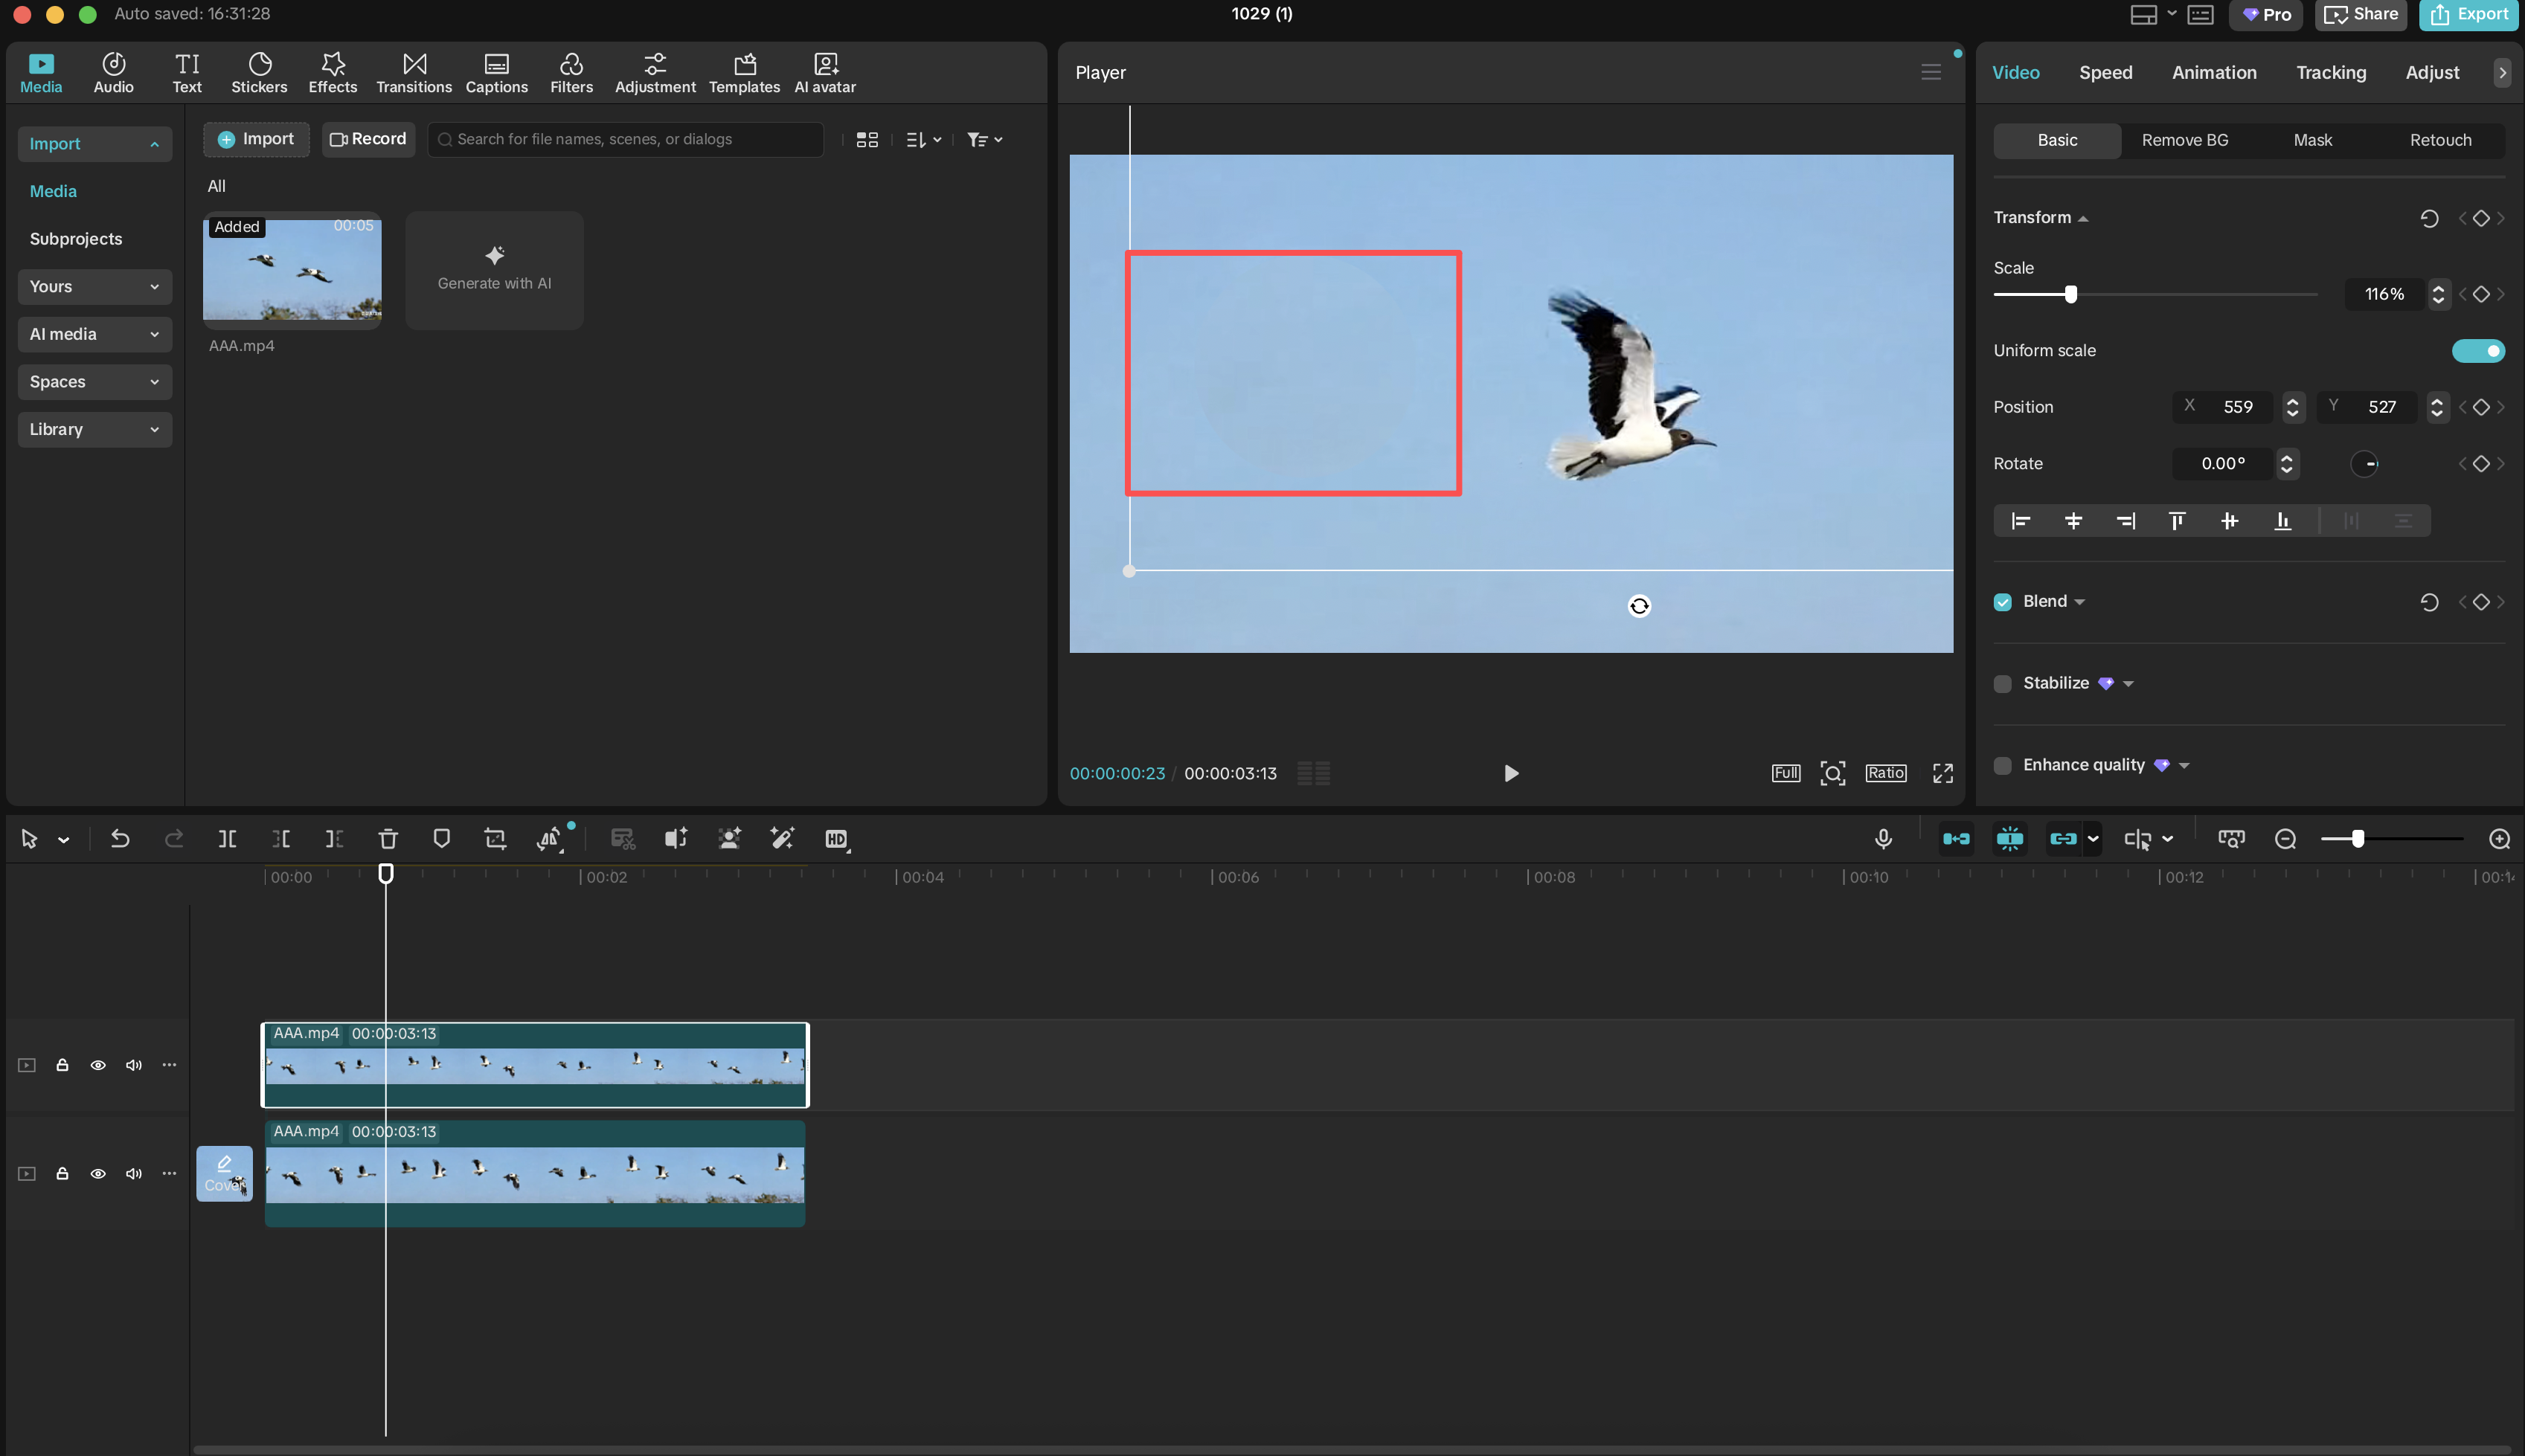Click the Generate with AI card
The height and width of the screenshot is (1456, 2525).
coord(493,269)
